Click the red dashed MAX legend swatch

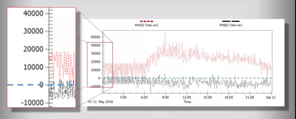pos(146,21)
